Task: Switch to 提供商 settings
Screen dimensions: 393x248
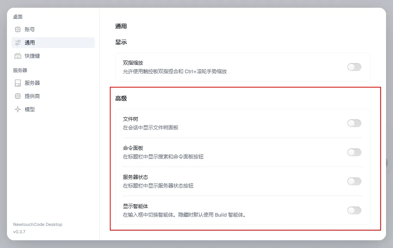Action: 53,96
